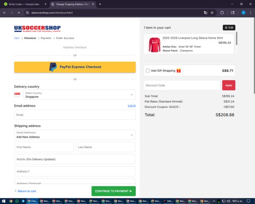
Task: Open the Windows Start menu
Action: (x=4, y=201)
